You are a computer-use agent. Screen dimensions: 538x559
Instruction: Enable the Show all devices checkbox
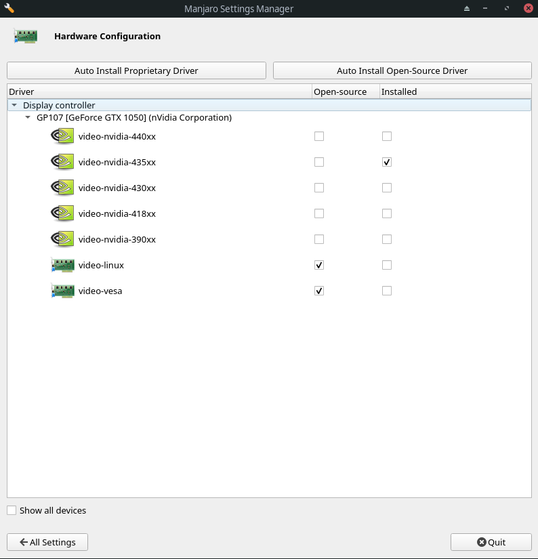pyautogui.click(x=12, y=510)
